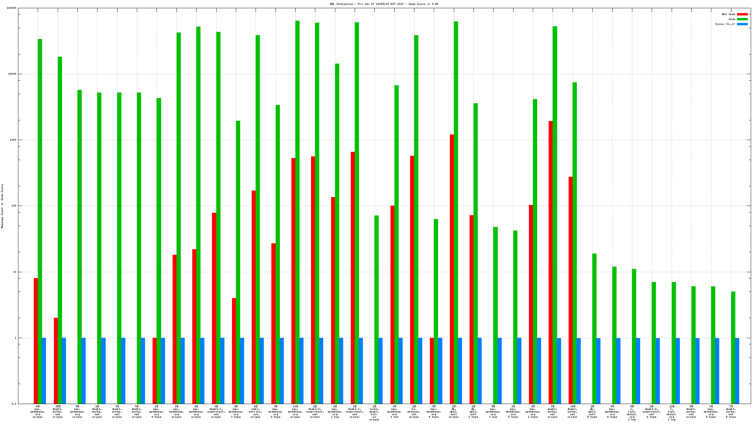Click the red bar for bl.spamcop.net origin
Screen dimensions: 756x425
coord(412,279)
